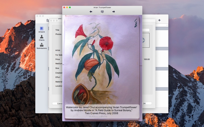This screenshot has height=127, width=204.
Task: Click the 100.00 price value
Action: [x=147, y=59]
